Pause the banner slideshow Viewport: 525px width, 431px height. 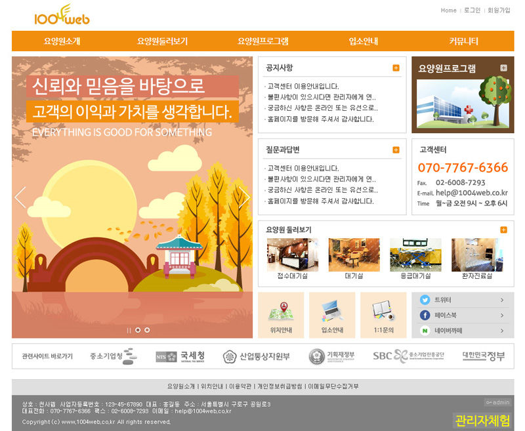click(x=129, y=330)
